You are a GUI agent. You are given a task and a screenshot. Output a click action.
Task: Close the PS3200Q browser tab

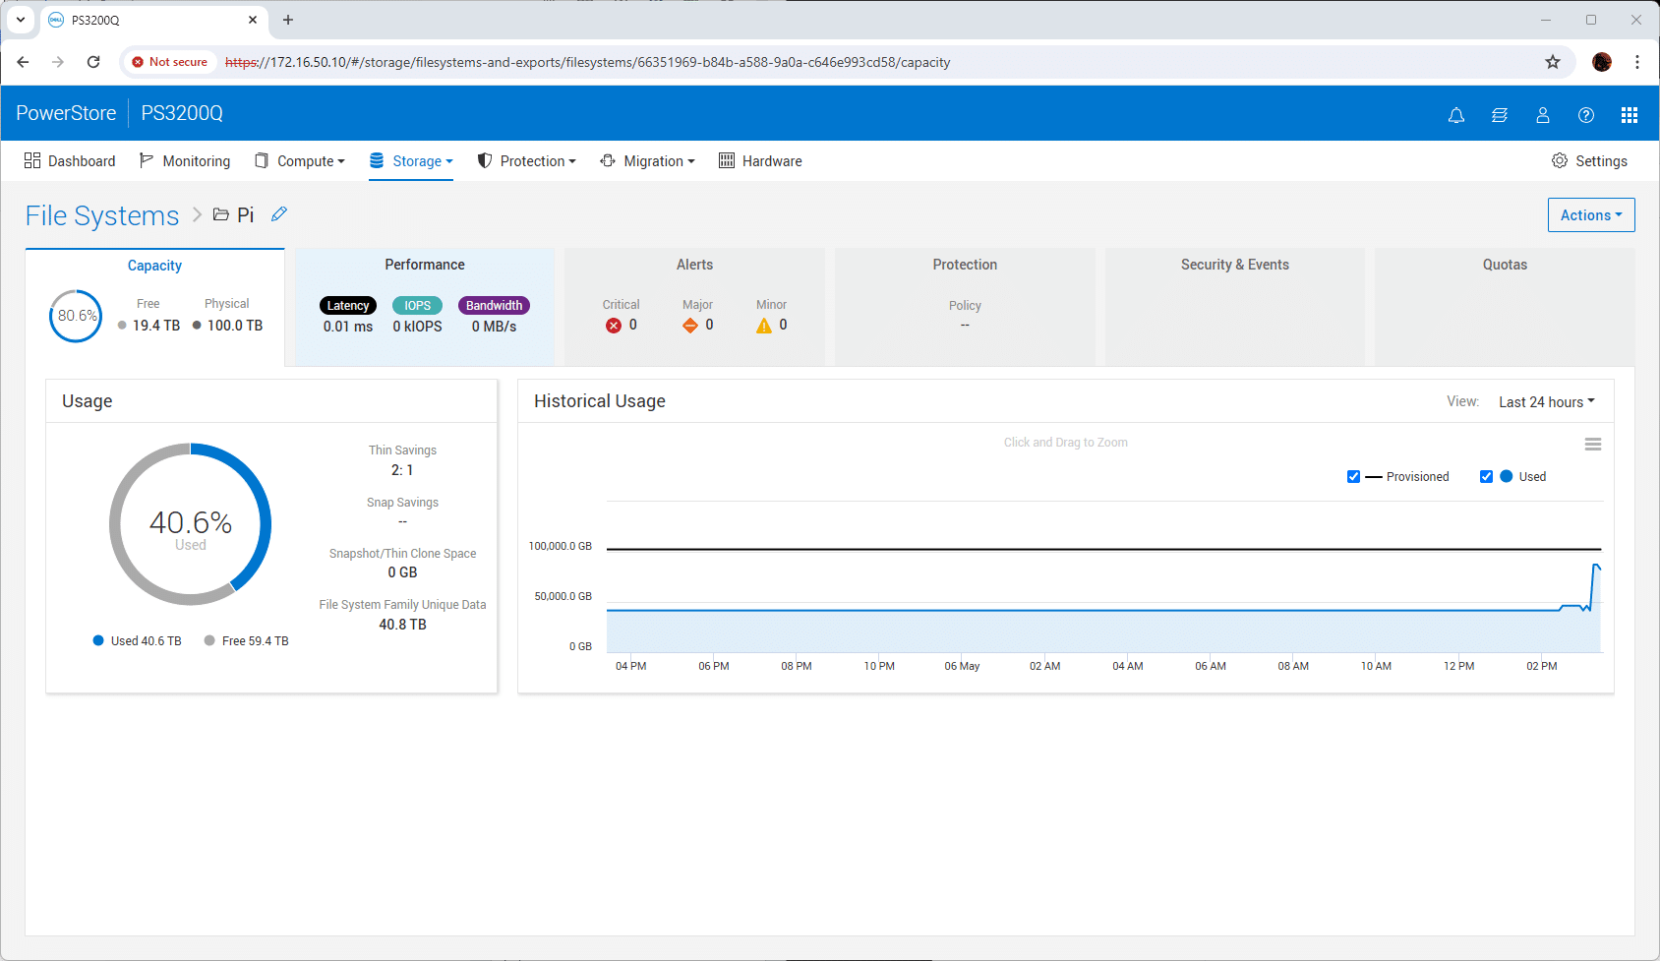coord(253,20)
